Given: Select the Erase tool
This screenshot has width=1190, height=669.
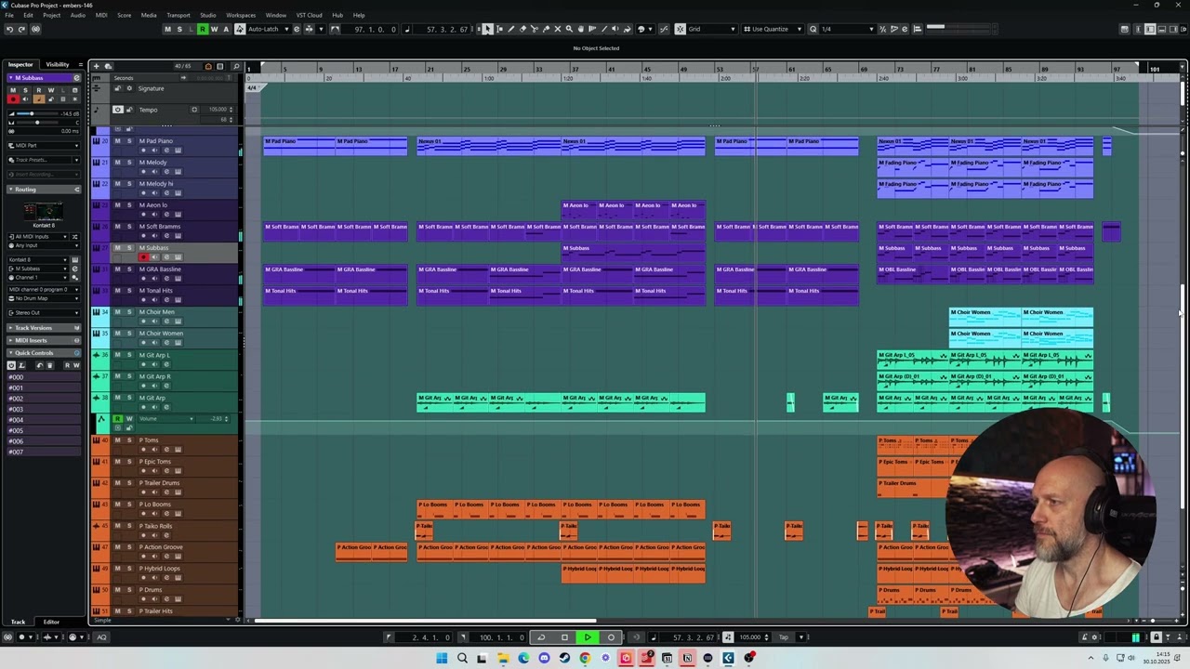Looking at the screenshot, I should pyautogui.click(x=522, y=29).
